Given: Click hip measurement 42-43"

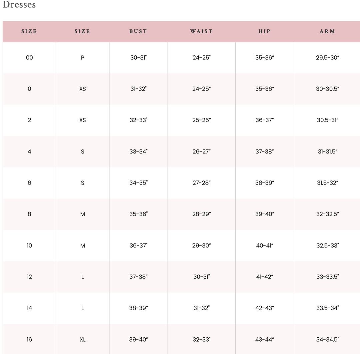Looking at the screenshot, I should [264, 308].
